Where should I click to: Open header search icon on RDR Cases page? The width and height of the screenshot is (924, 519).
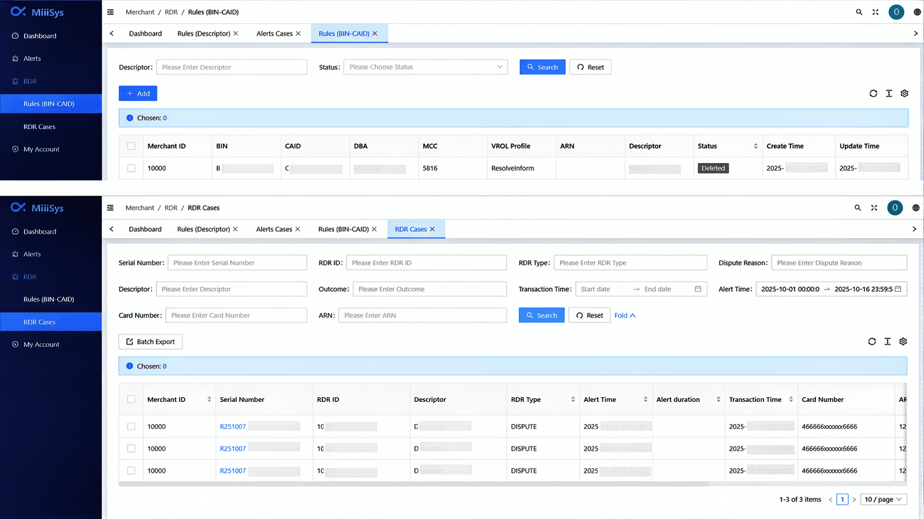[x=858, y=208]
